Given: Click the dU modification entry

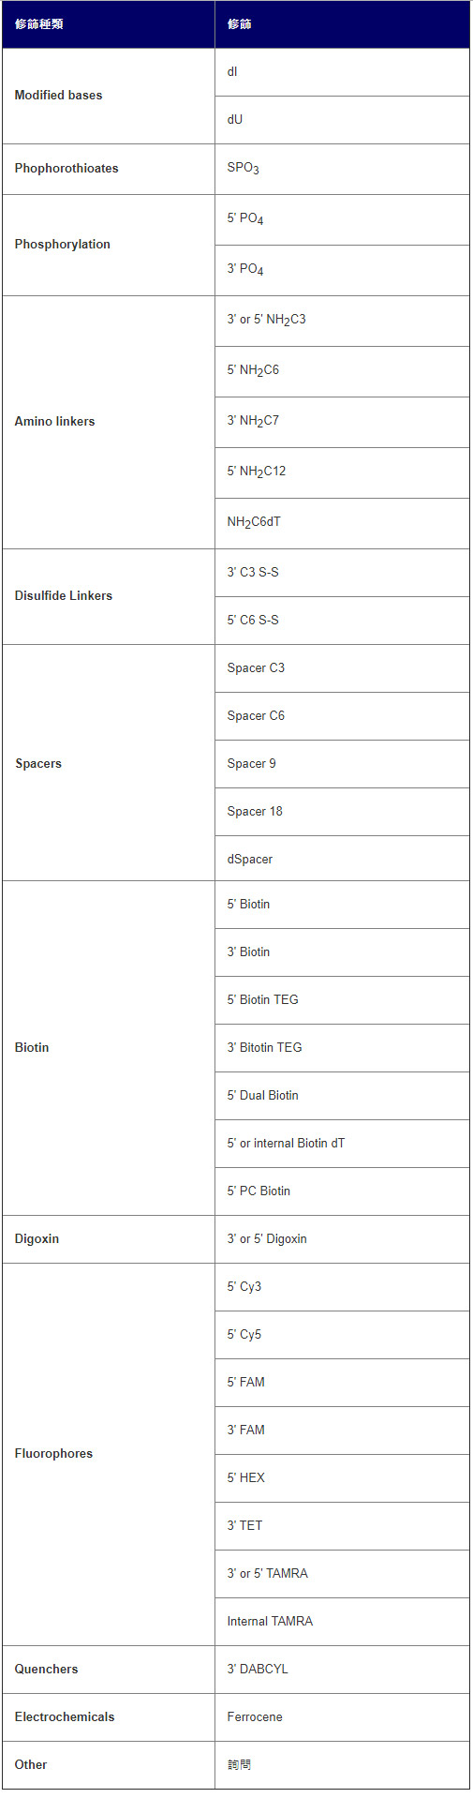Looking at the screenshot, I should [342, 120].
